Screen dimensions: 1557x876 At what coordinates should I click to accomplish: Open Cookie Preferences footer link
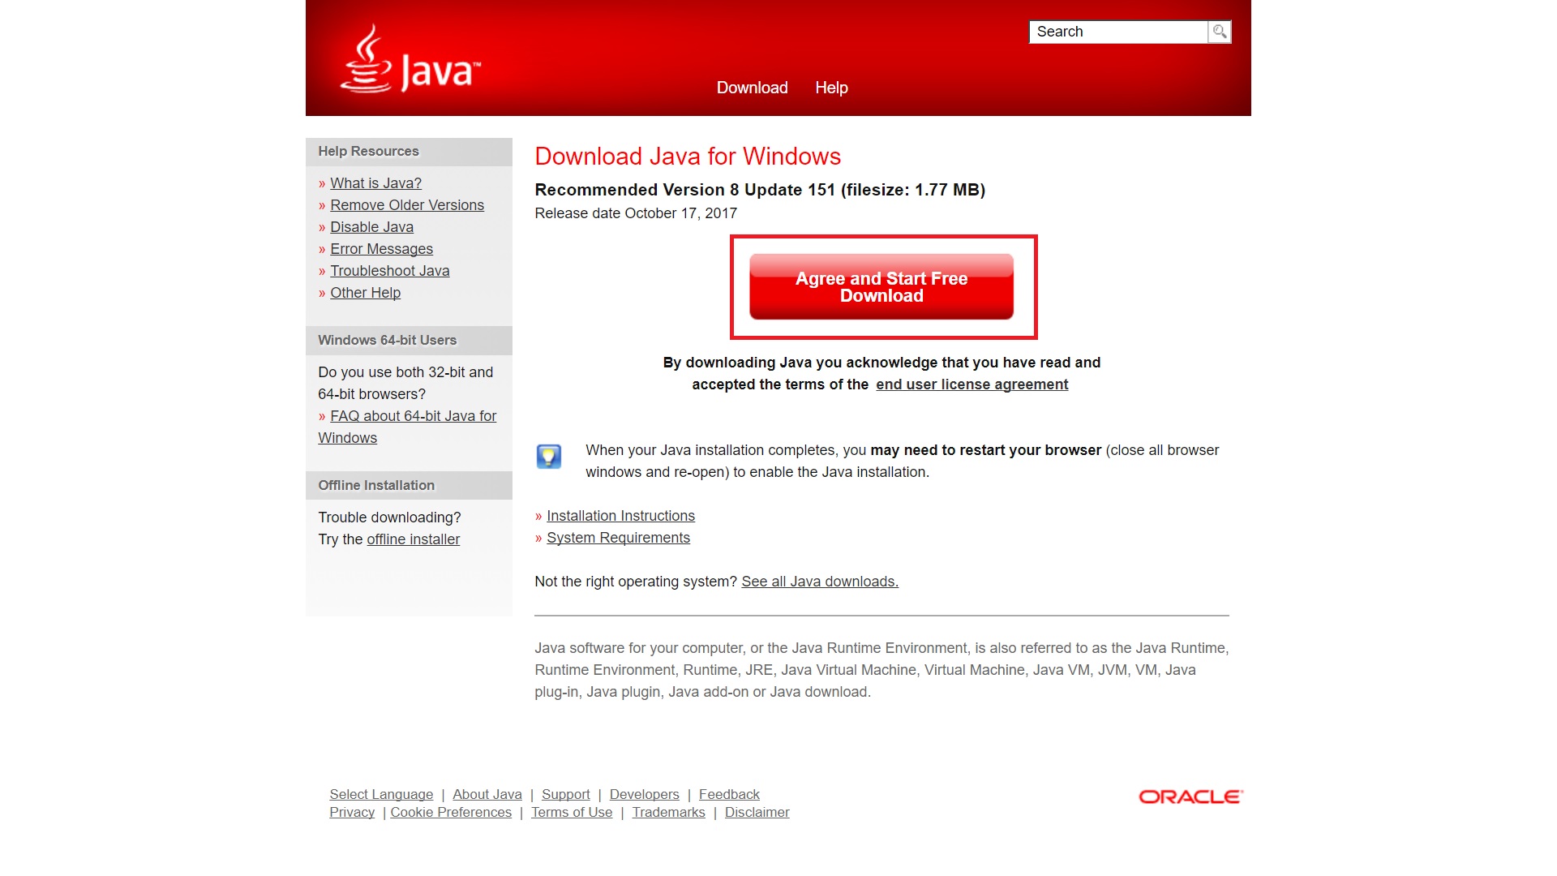451,813
